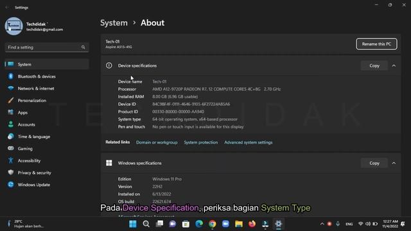Open Bluetooth & devices settings
Image resolution: width=411 pixels, height=231 pixels.
(x=47, y=76)
